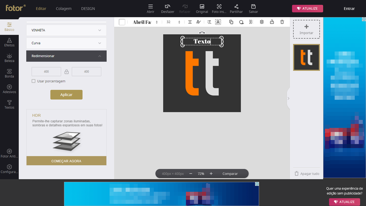Open the Adesivos sidebar panel

[9, 89]
